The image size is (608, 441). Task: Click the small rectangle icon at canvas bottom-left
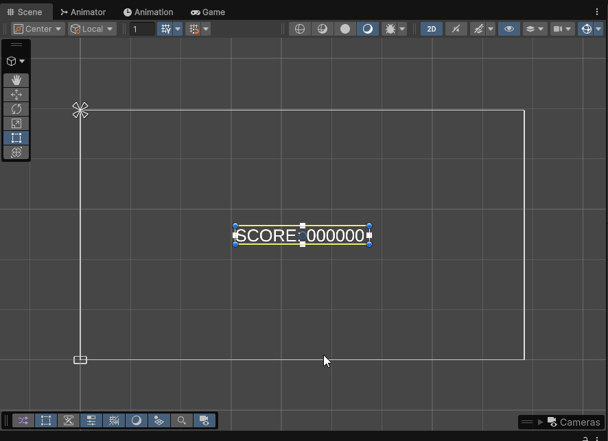(80, 360)
